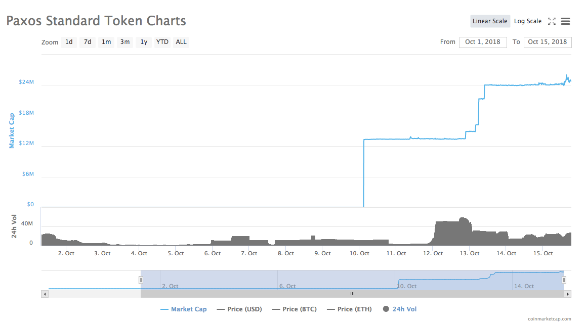Click the 6. Oct x-axis label on main chart
The image size is (586, 325).
coord(212,253)
